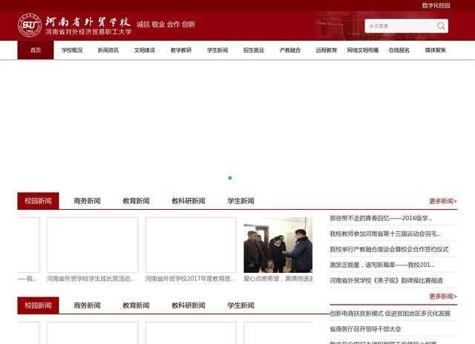This screenshot has height=344, width=475.
Task: Open the photo thumbnail of people meeting
Action: (278, 245)
